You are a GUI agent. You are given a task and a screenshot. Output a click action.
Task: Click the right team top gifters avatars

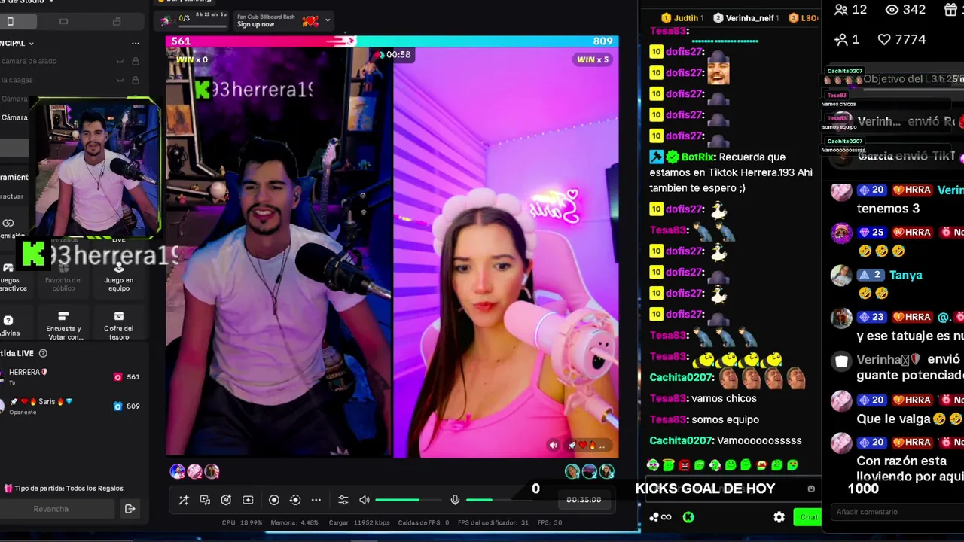coord(590,471)
